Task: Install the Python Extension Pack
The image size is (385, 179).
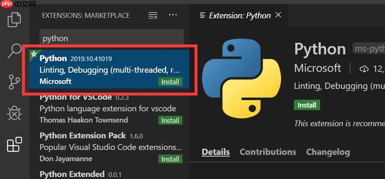Action: 170,159
